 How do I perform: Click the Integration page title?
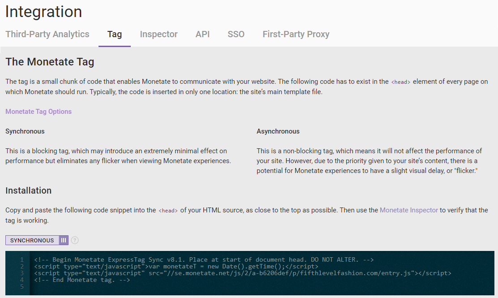point(43,12)
